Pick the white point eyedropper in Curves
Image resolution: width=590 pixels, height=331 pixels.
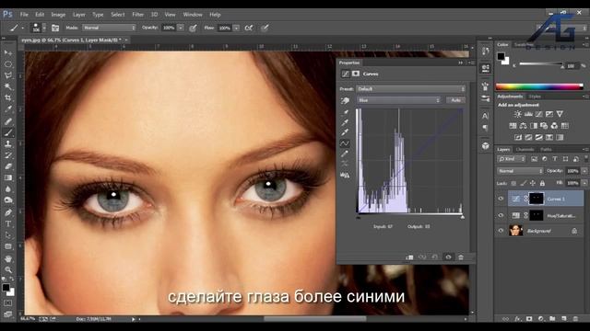[x=345, y=132]
